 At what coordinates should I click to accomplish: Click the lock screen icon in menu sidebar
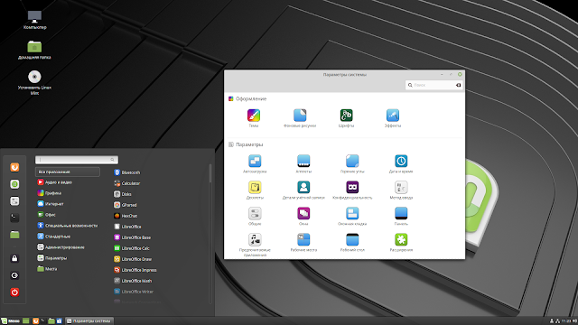click(x=14, y=258)
